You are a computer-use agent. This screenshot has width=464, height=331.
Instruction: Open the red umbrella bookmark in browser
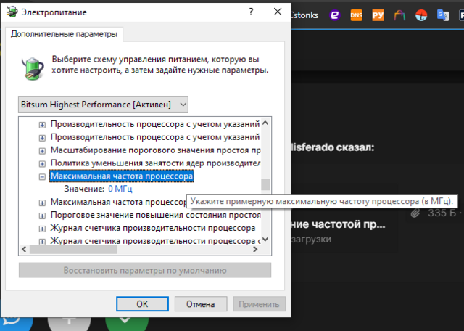tap(421, 15)
